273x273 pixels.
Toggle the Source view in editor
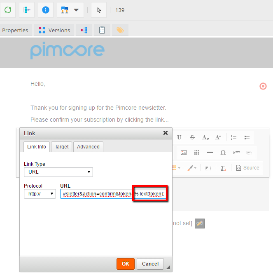point(247,168)
